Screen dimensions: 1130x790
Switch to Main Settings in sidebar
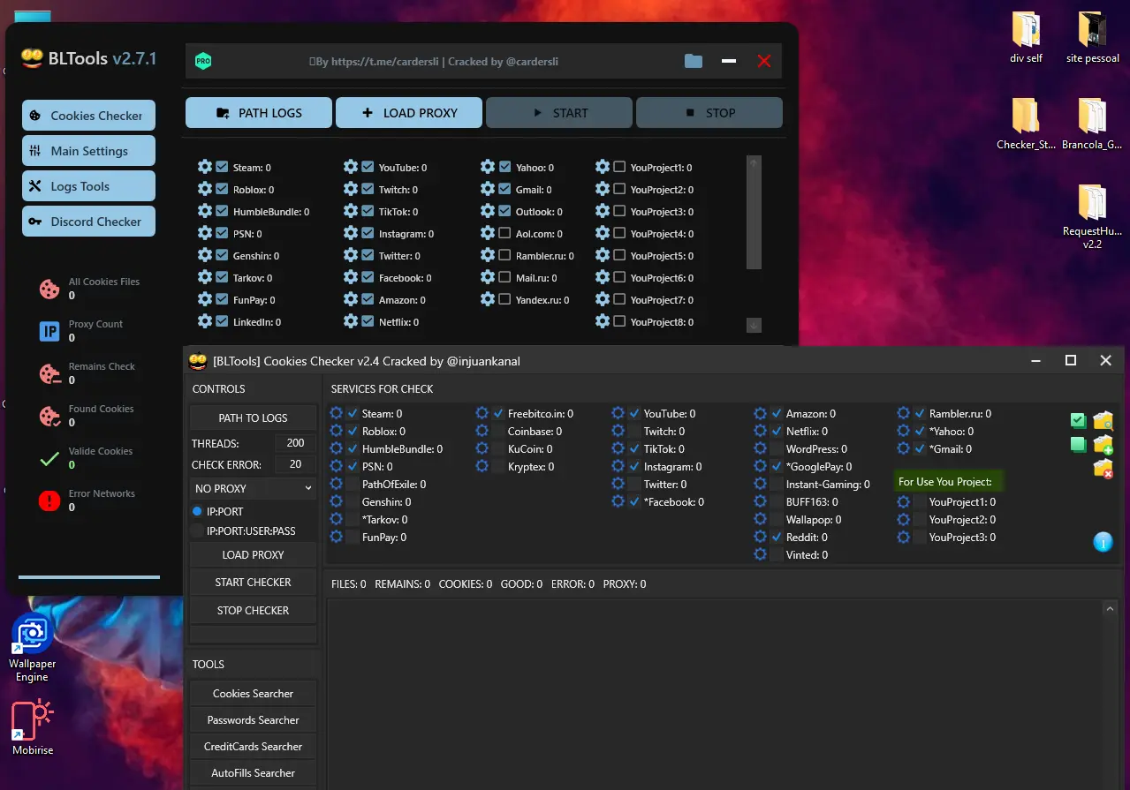(x=88, y=151)
